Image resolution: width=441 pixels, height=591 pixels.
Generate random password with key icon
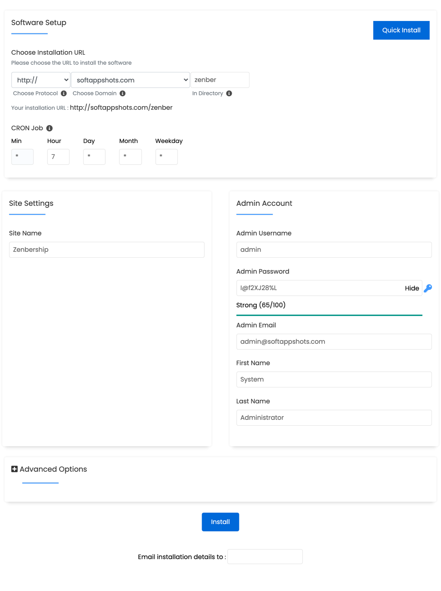(x=428, y=288)
